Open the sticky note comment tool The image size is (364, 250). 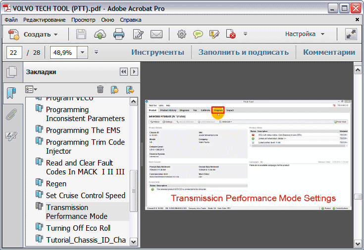[x=198, y=35]
